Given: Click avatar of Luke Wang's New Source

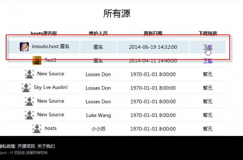Looking at the screenshot, I should pos(29,115).
